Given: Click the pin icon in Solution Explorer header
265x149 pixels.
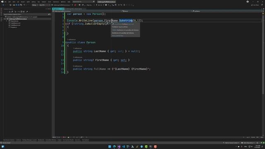Looking at the screenshot, I should [x=48, y=9].
